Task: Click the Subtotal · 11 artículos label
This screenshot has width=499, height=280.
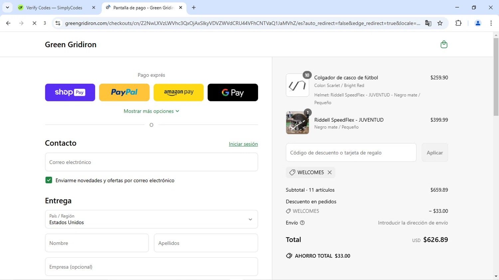Action: point(310,190)
